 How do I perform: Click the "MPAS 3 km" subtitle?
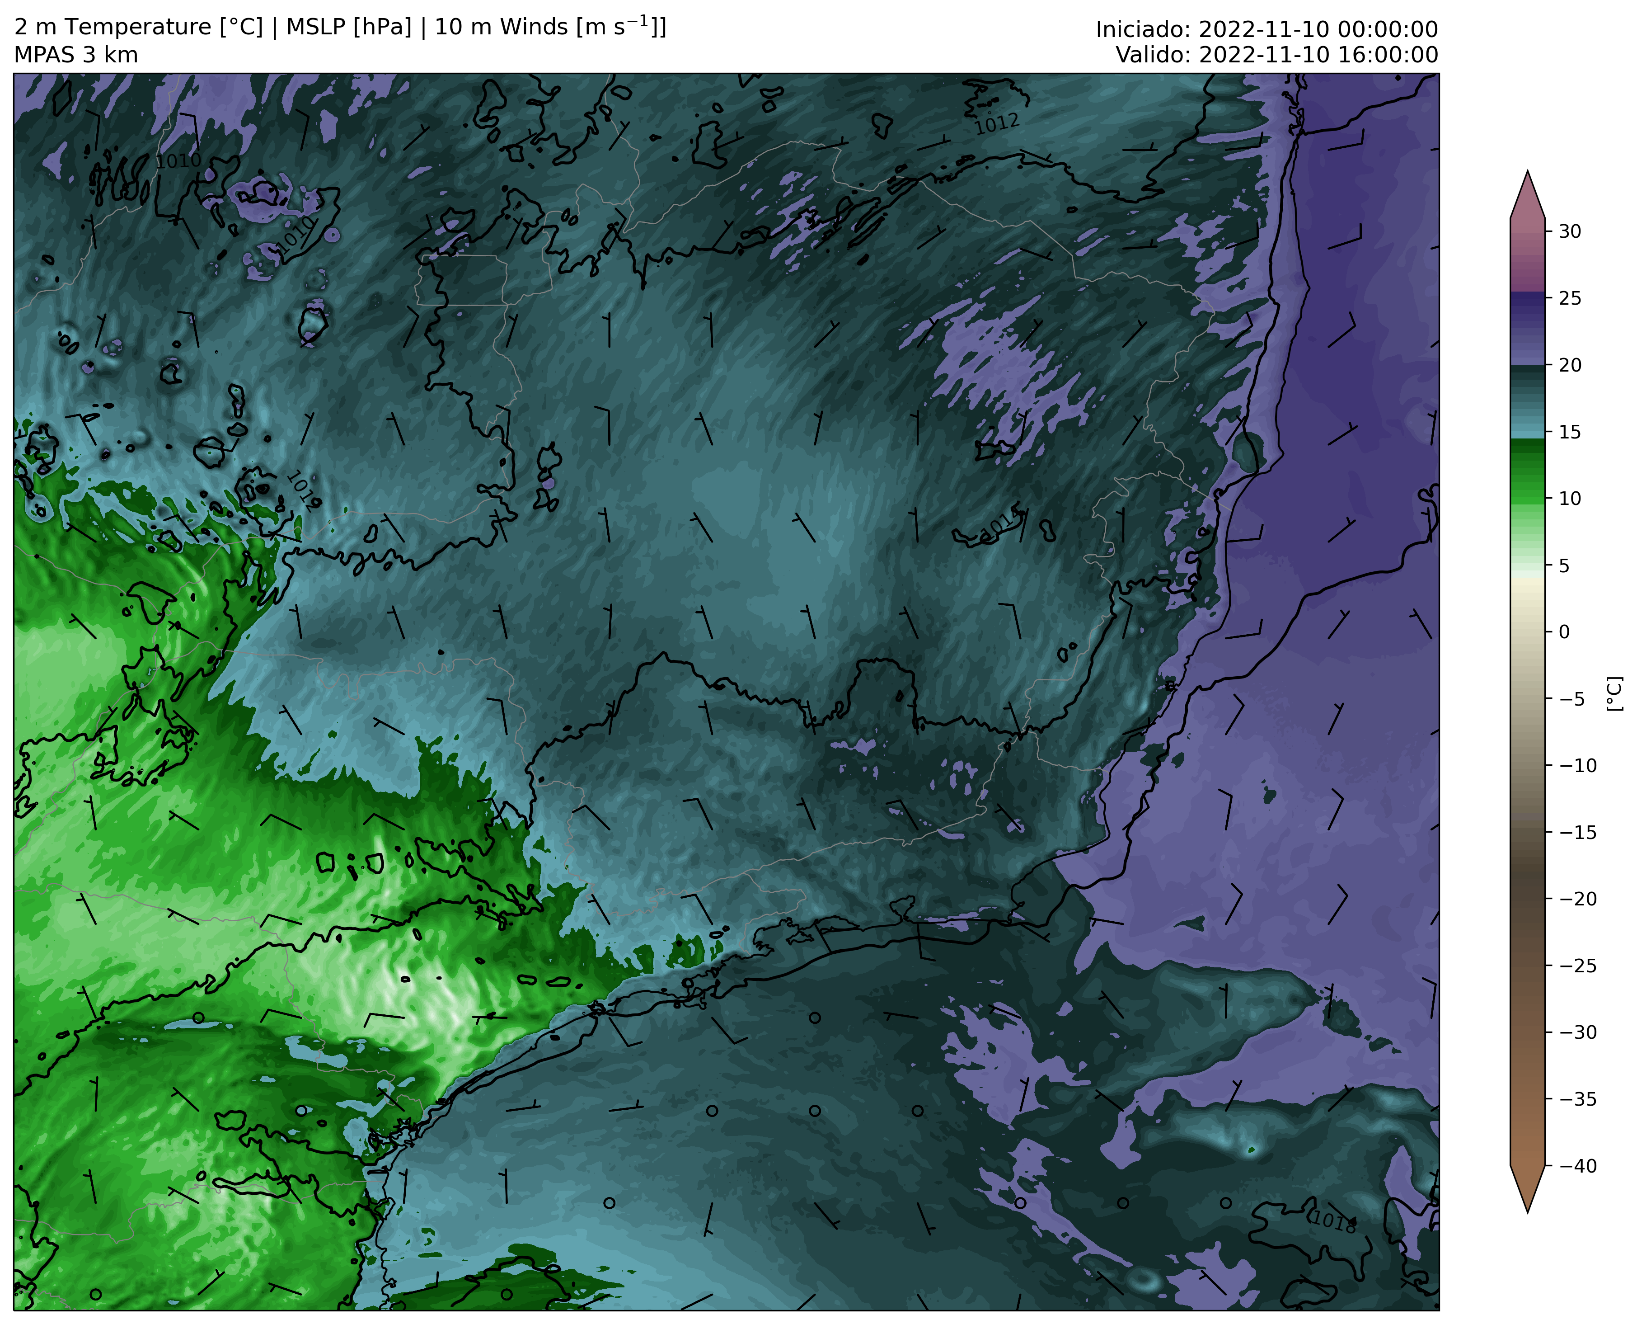pos(76,56)
